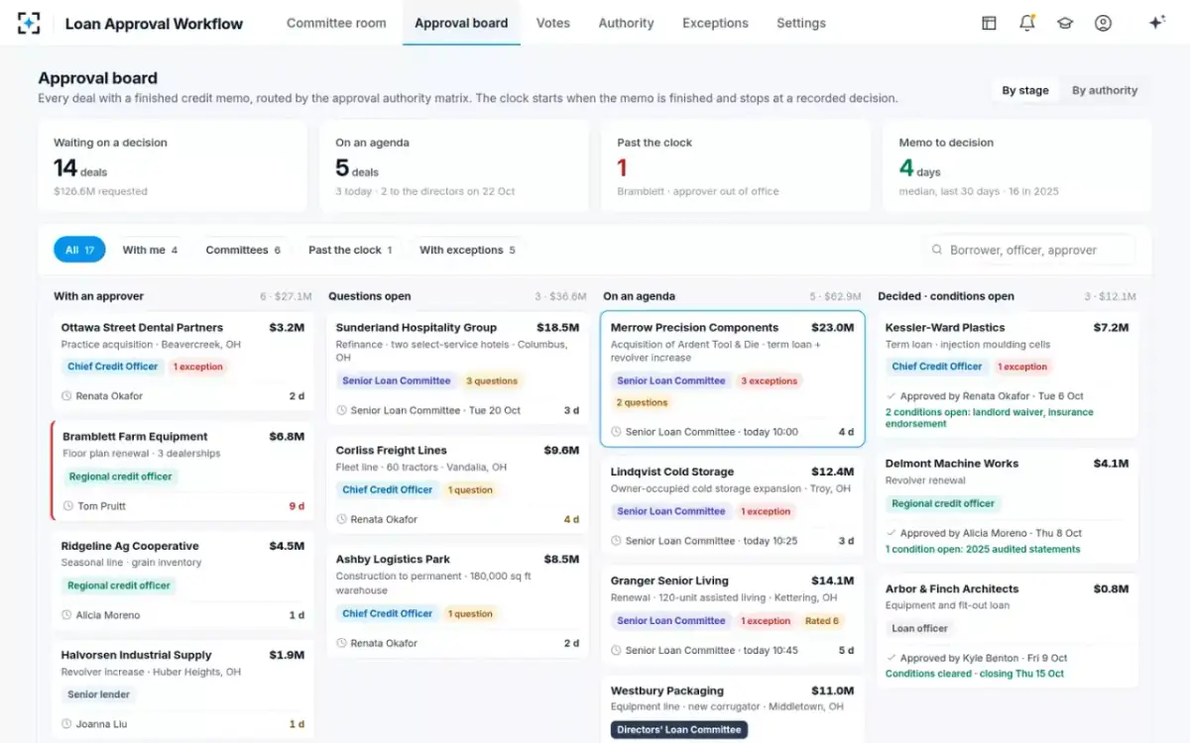Click the 3 questions tag on Sunderland card
The width and height of the screenshot is (1190, 743).
click(x=492, y=380)
